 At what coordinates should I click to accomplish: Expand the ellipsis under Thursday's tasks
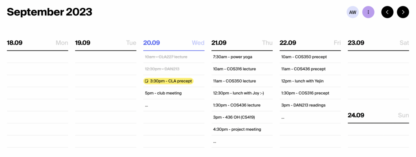214,142
